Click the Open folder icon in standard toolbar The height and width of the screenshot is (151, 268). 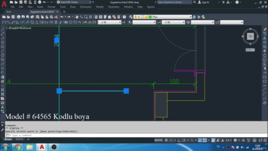coord(8,17)
